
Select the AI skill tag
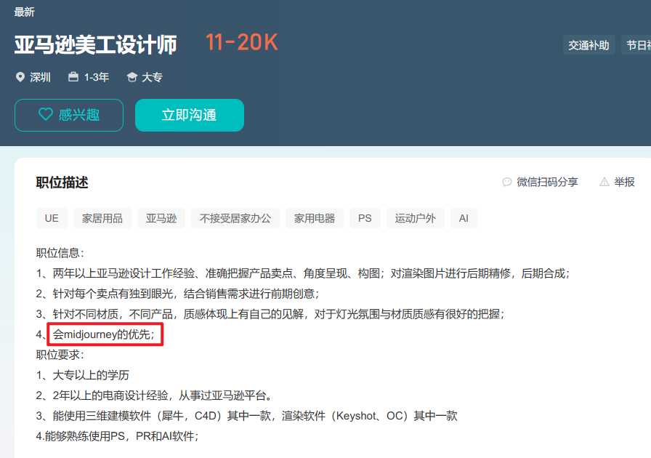pos(464,218)
